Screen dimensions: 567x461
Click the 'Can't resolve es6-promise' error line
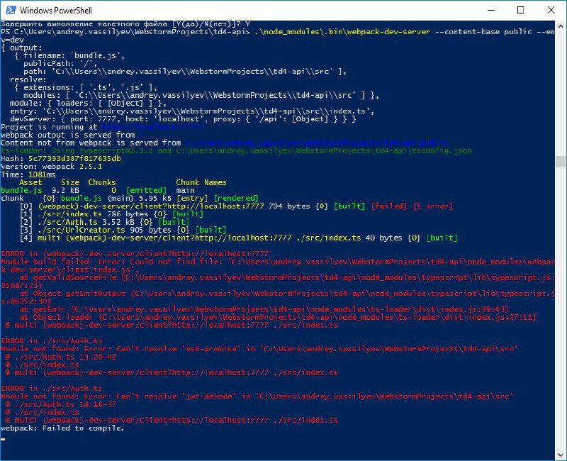click(x=259, y=349)
